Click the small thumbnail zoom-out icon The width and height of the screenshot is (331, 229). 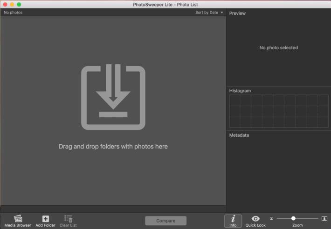point(271,218)
